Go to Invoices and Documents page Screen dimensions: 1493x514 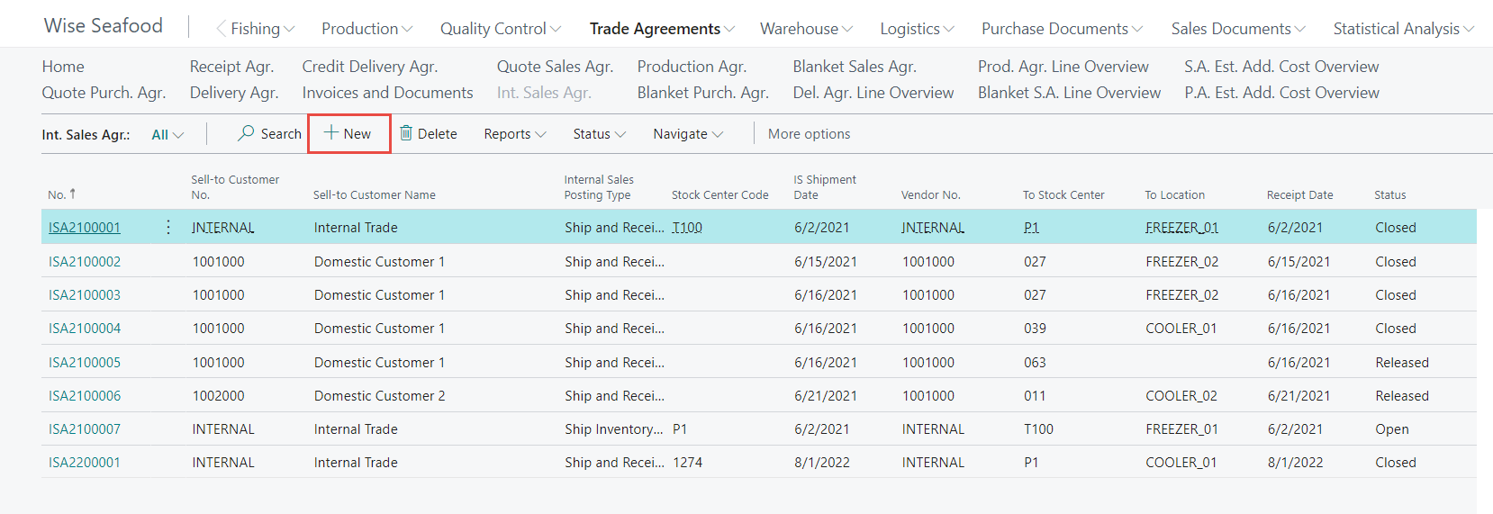coord(387,93)
